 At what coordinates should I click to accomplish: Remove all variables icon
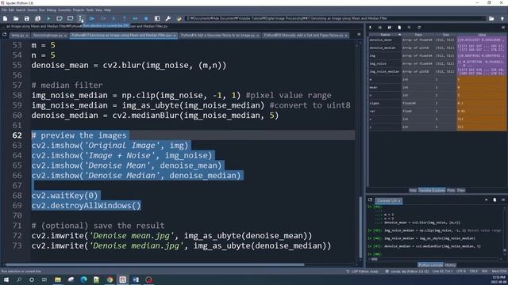399,28
